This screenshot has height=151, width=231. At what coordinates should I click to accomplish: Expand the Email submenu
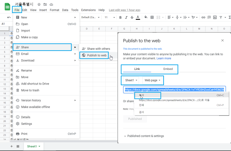46,54
